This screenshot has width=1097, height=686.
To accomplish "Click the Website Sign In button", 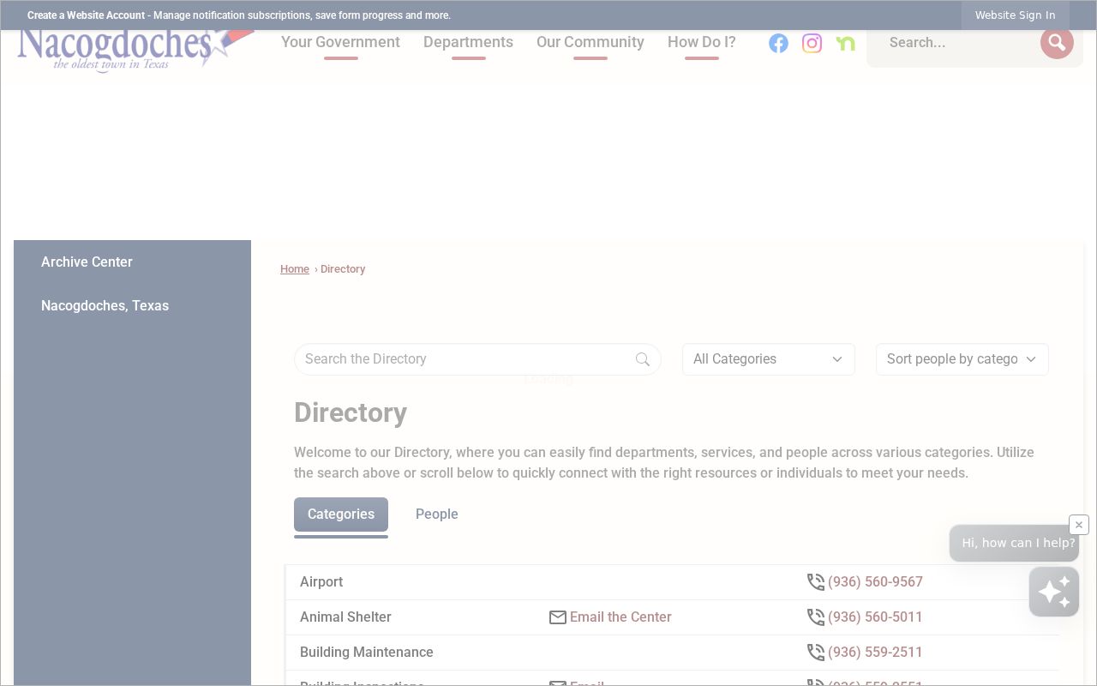I will 1015,15.
